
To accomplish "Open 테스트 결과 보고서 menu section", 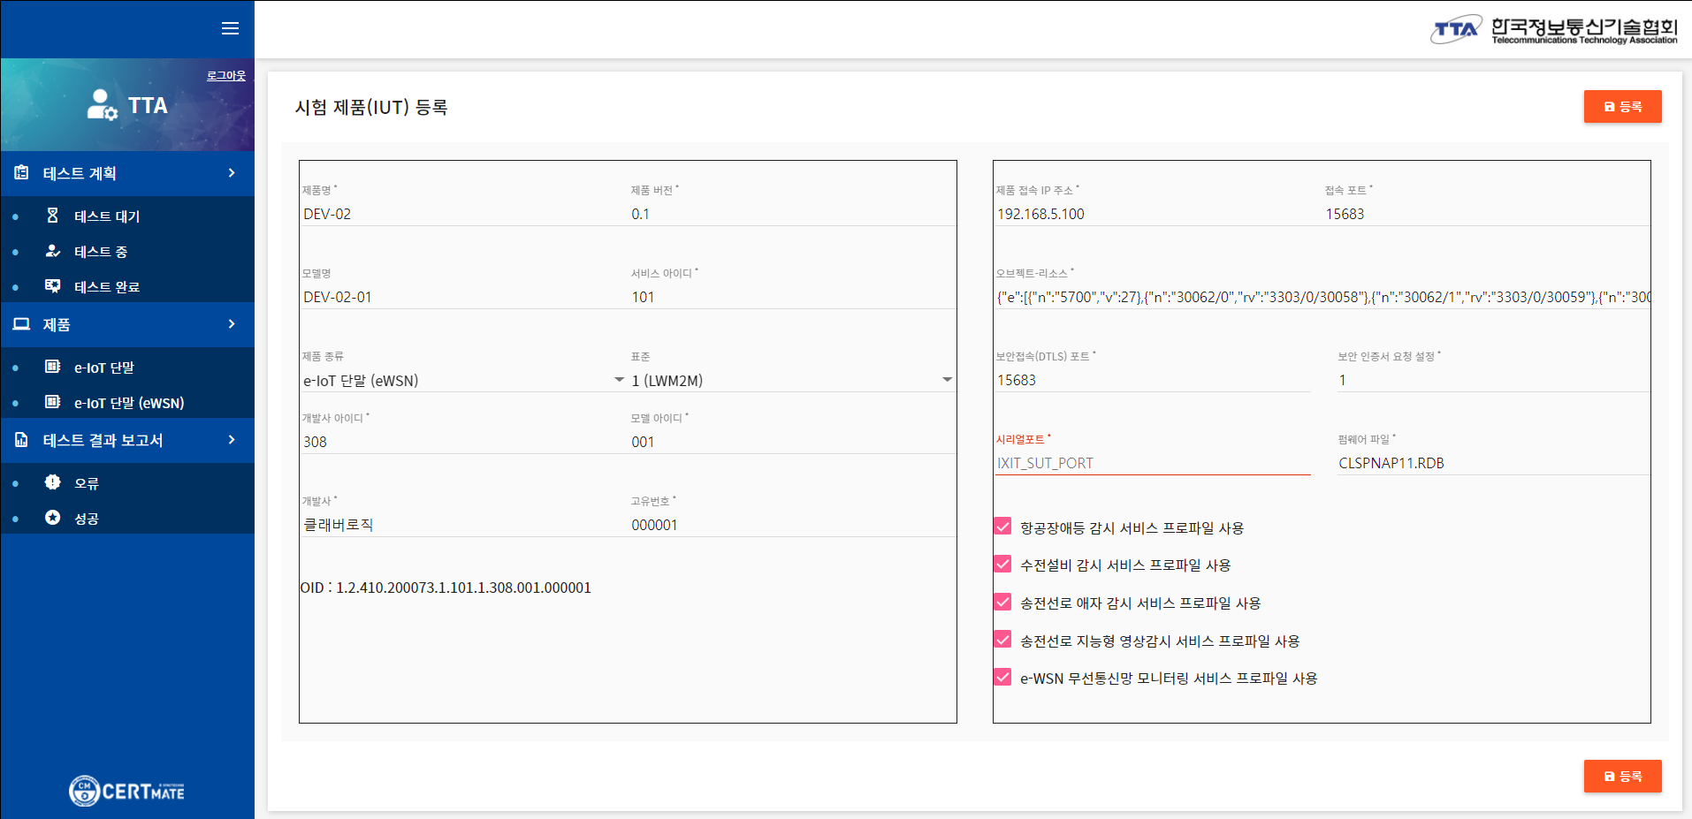I will [127, 440].
